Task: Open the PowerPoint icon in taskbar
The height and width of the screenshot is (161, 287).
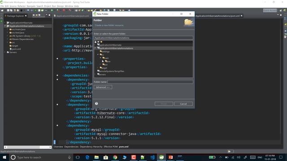Action: pyautogui.click(x=170, y=157)
